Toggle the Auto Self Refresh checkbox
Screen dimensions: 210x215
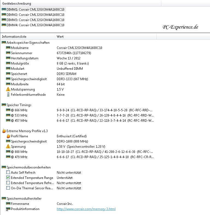8,173
